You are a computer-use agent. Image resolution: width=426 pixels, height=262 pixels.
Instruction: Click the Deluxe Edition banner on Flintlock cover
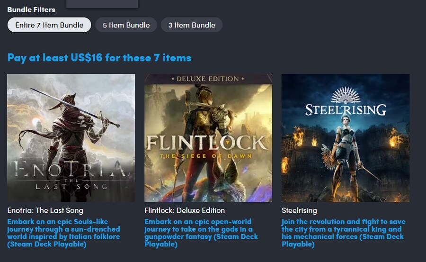pos(208,79)
